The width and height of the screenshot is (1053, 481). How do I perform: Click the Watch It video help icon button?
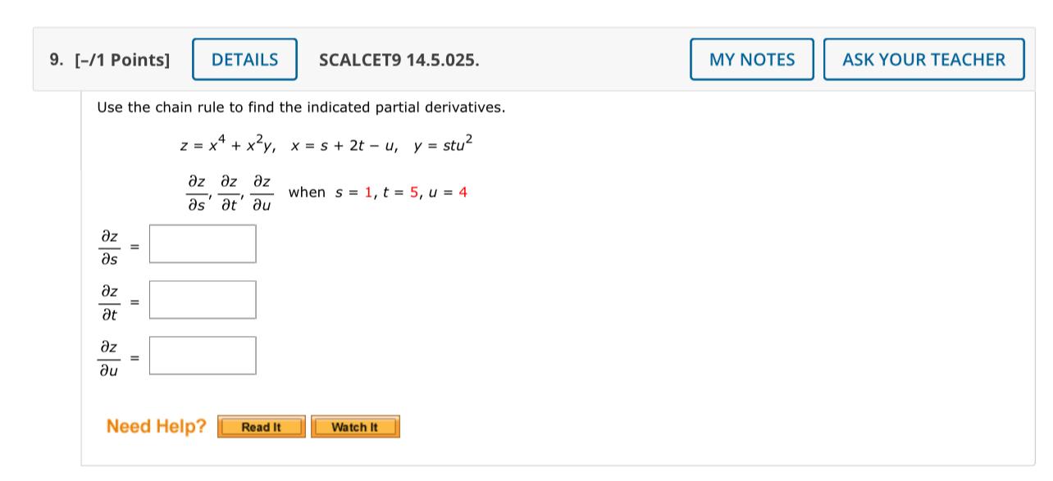(x=354, y=426)
